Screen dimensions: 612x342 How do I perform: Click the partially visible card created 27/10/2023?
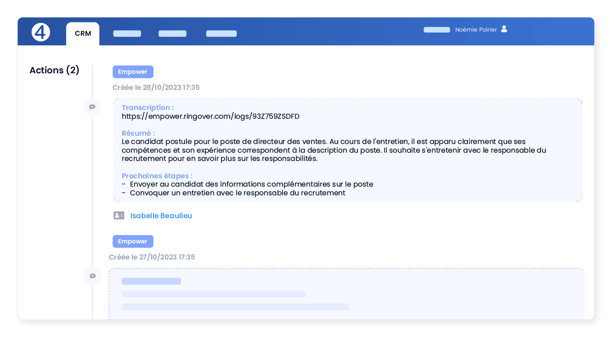346,293
